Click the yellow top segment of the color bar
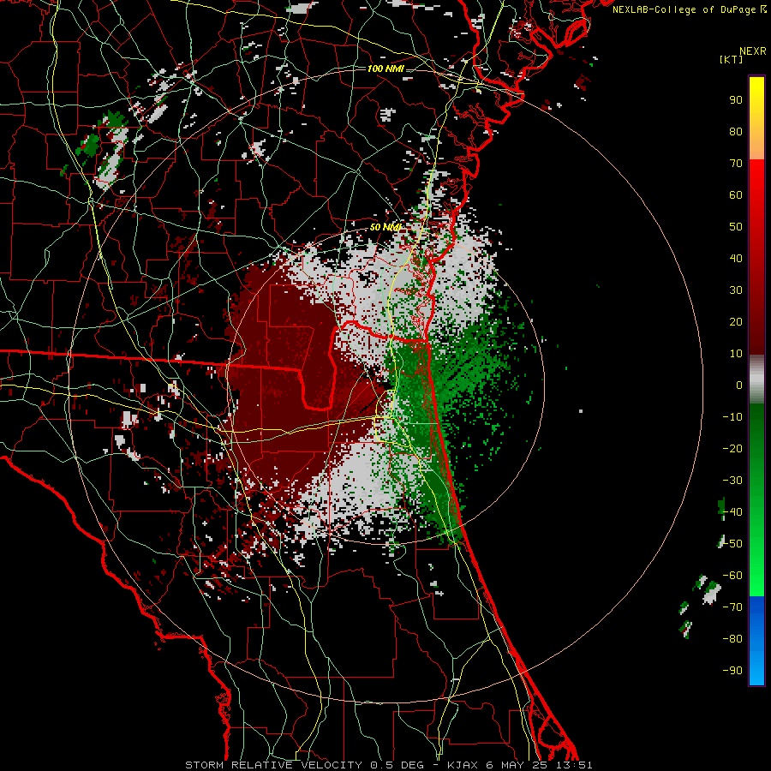 click(x=756, y=118)
